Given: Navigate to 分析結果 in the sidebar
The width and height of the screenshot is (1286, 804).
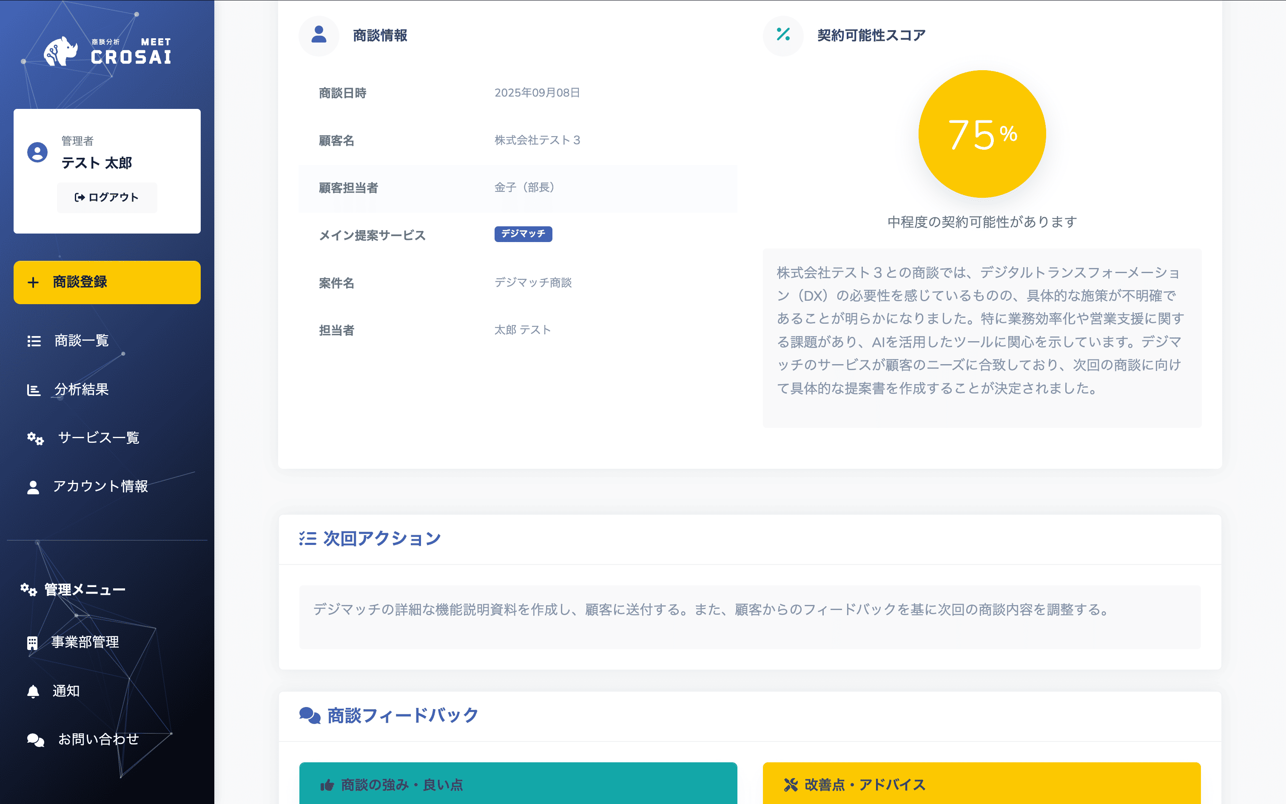Looking at the screenshot, I should pos(81,389).
